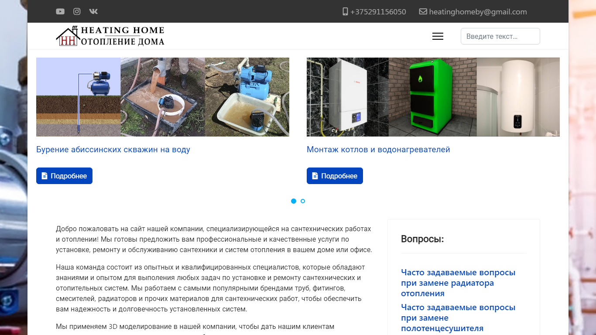Open the hamburger navigation menu
The height and width of the screenshot is (335, 596).
[x=438, y=36]
